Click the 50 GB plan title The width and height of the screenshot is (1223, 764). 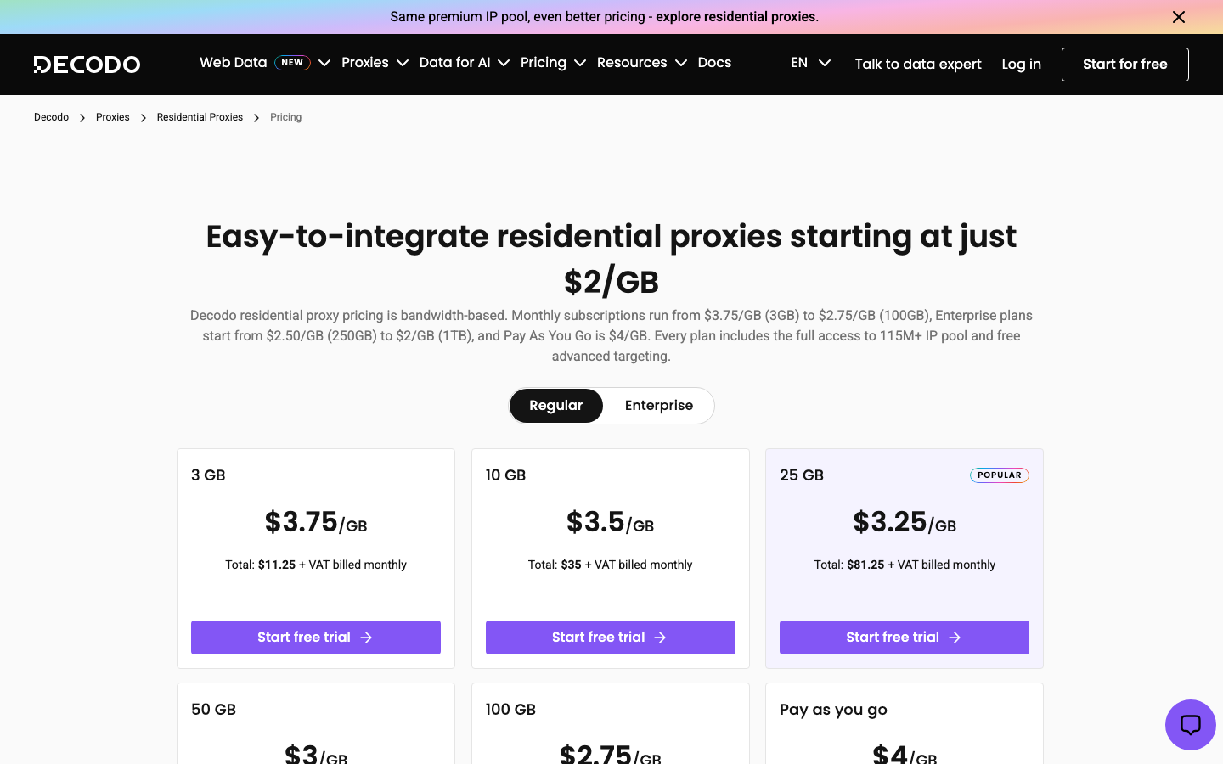click(213, 710)
